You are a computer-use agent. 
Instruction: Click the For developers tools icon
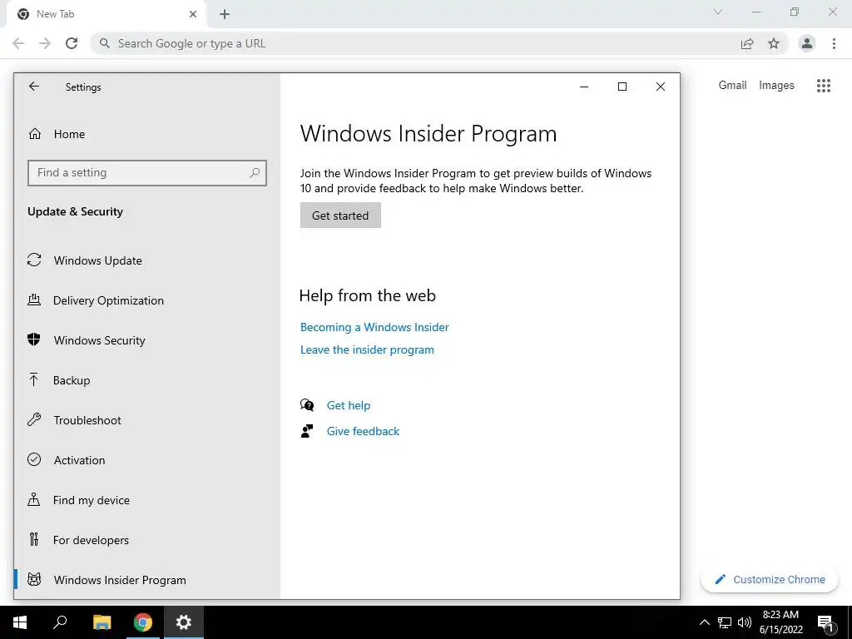pos(34,539)
